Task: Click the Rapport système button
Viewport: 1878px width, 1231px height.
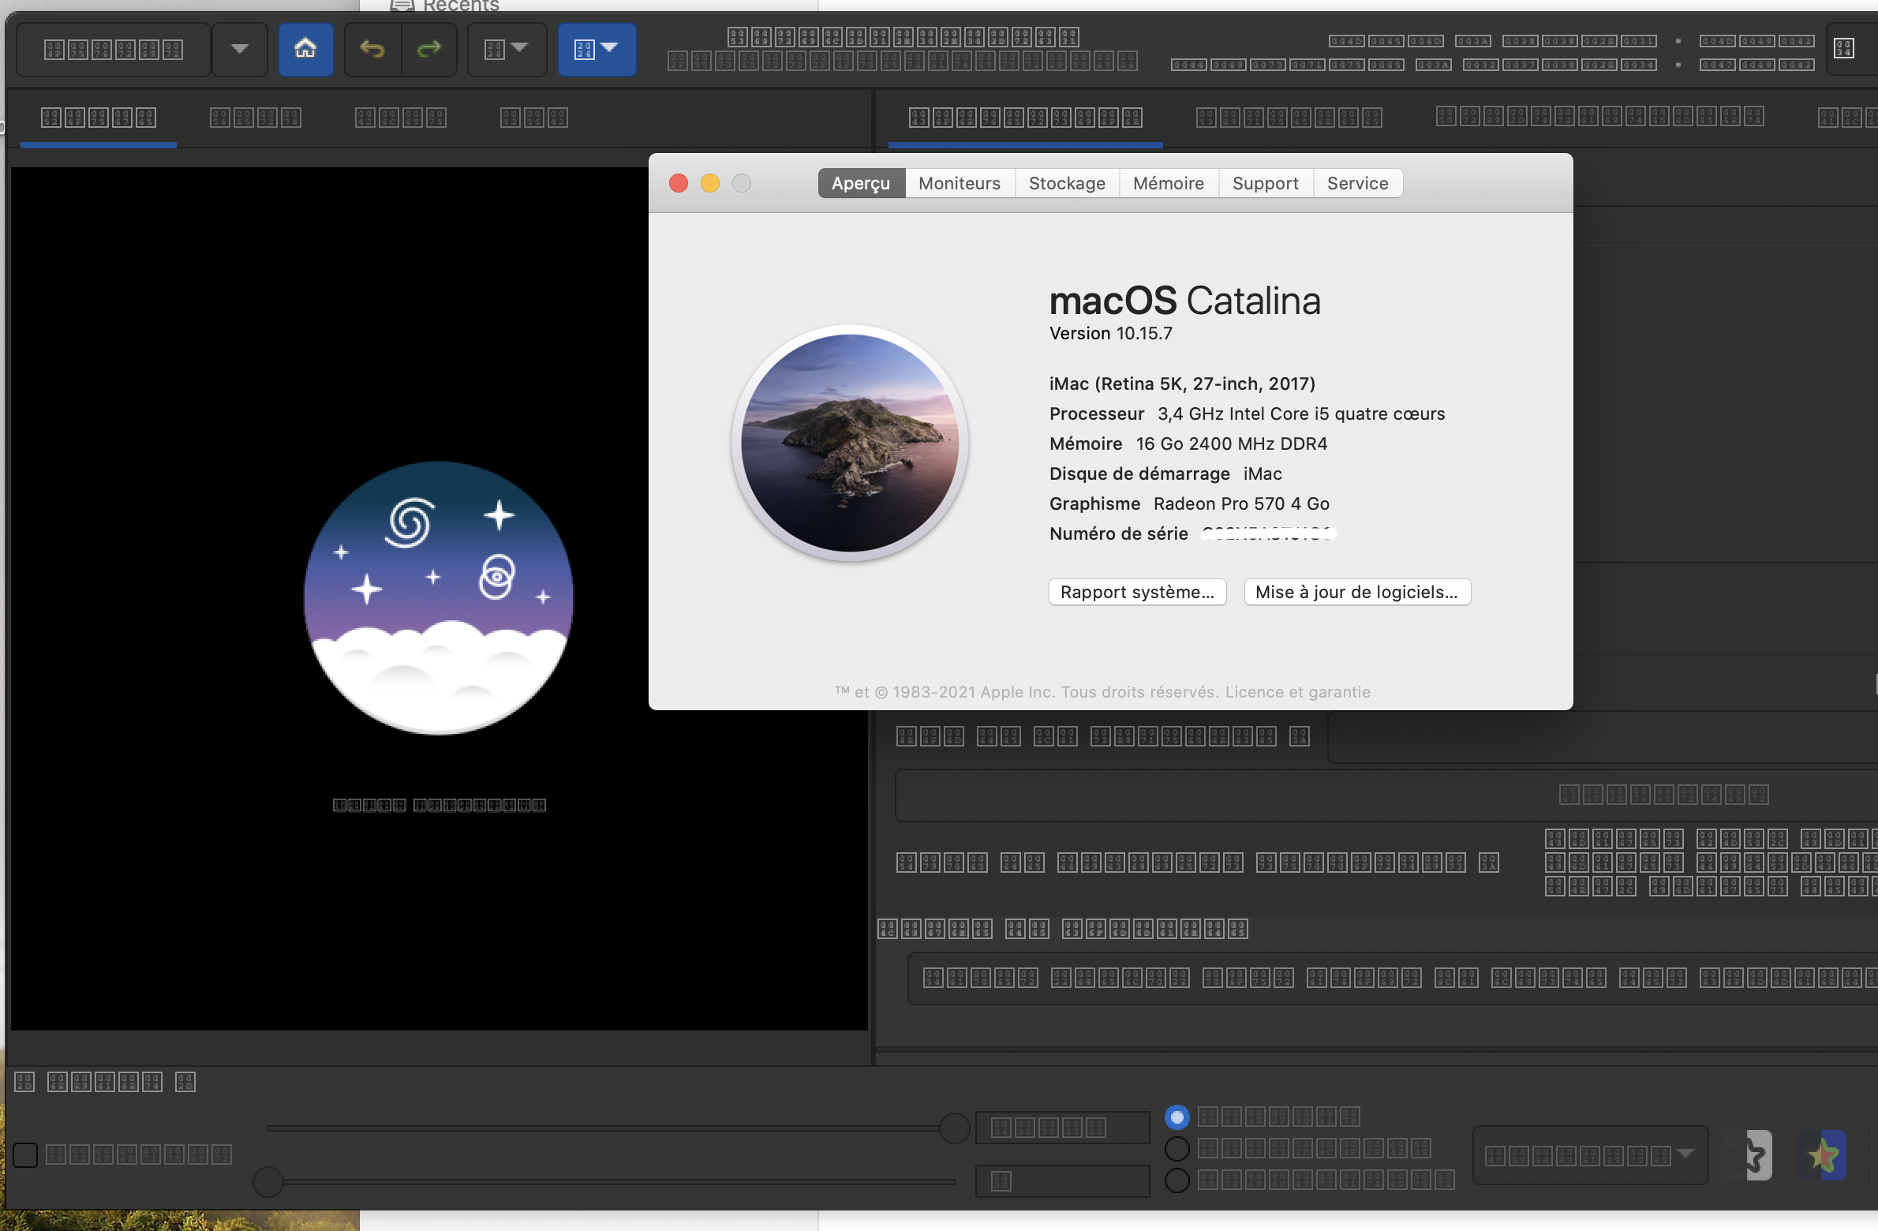Action: [x=1137, y=592]
